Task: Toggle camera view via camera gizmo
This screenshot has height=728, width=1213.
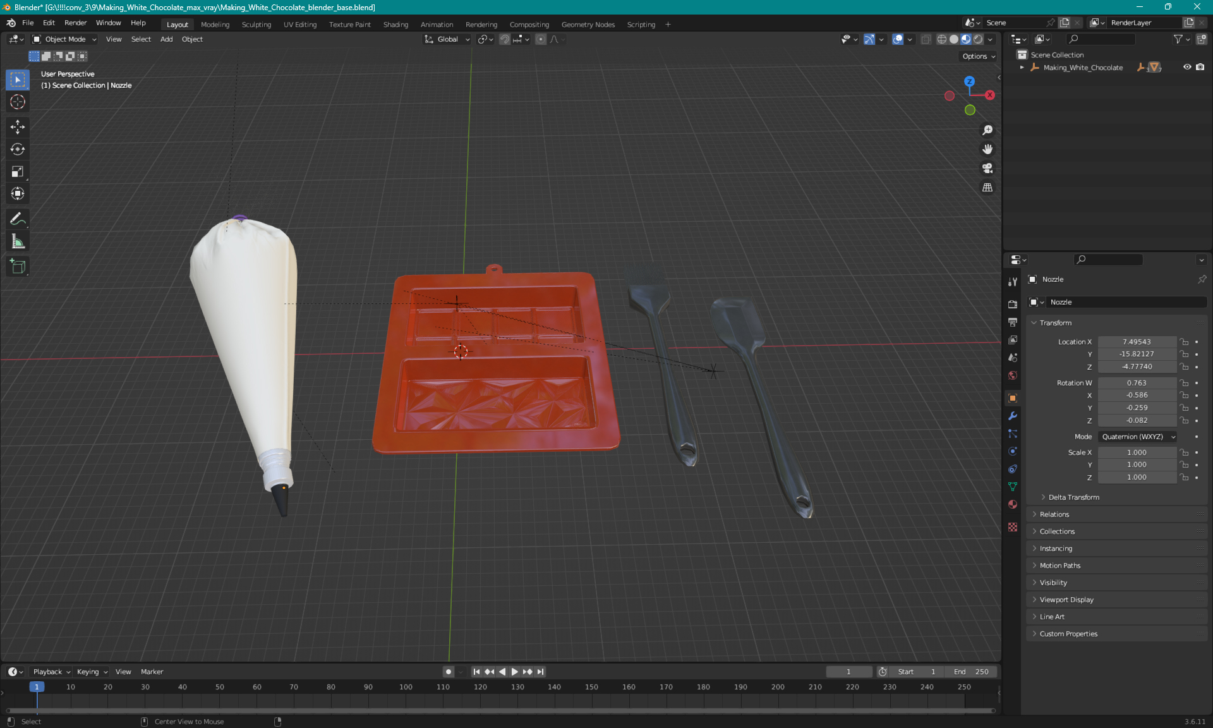Action: (x=987, y=168)
